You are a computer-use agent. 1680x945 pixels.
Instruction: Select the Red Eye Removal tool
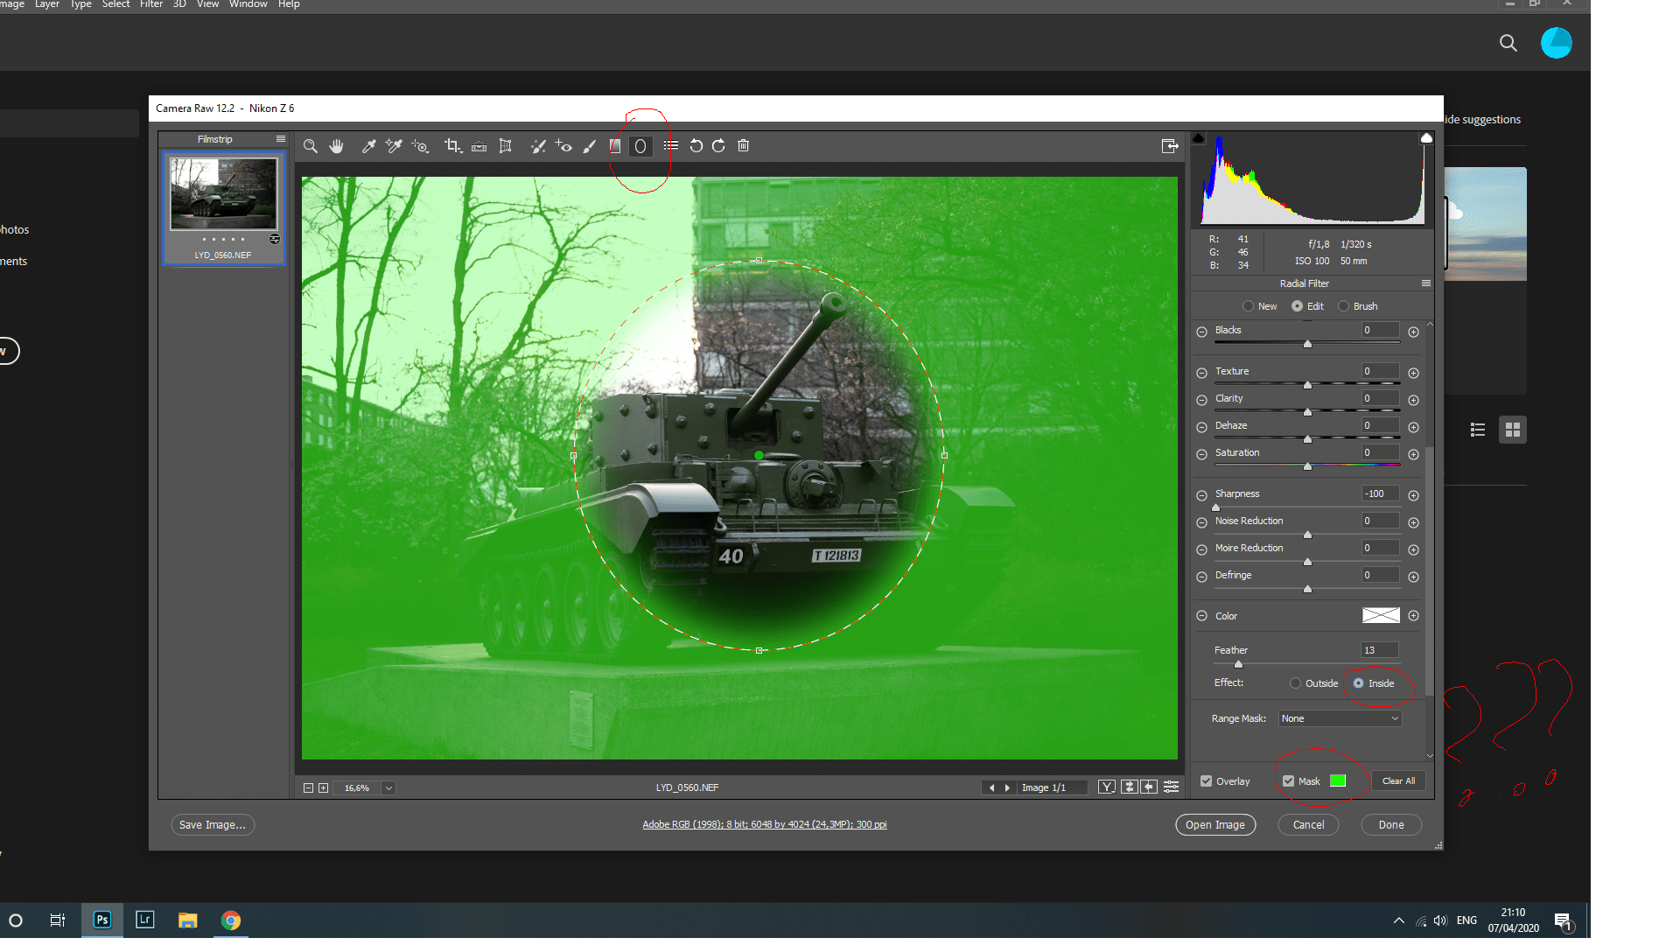click(564, 146)
